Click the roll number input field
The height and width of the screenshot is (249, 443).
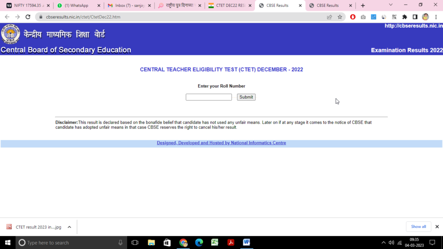coord(209,97)
